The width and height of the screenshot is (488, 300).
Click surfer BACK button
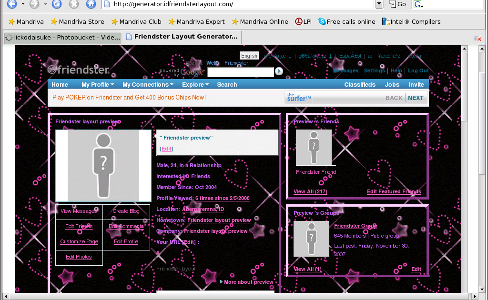[x=394, y=98]
